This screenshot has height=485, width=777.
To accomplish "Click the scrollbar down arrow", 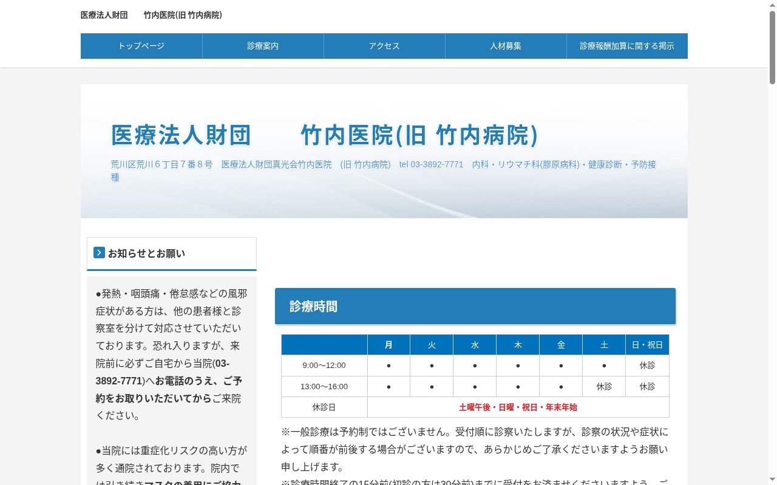I will click(x=772, y=480).
